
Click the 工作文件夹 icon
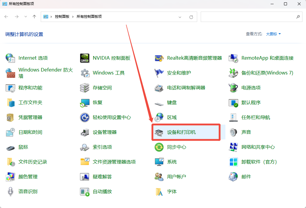click(10, 103)
